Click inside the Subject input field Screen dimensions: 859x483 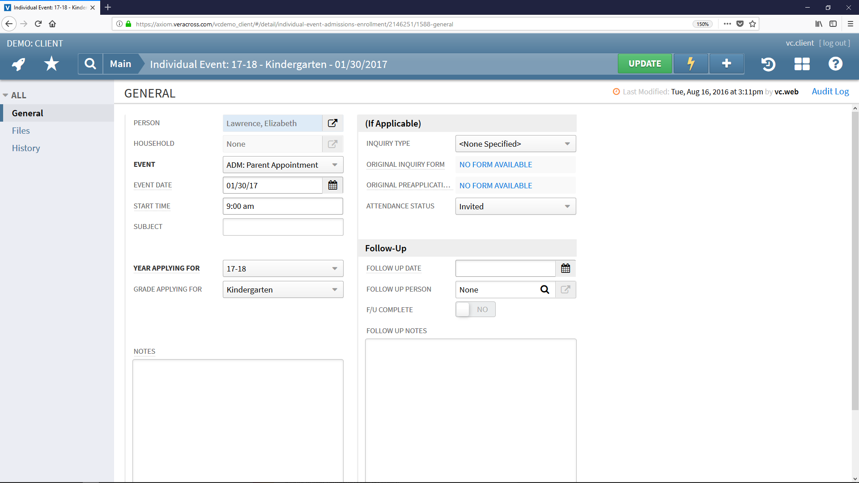(283, 227)
